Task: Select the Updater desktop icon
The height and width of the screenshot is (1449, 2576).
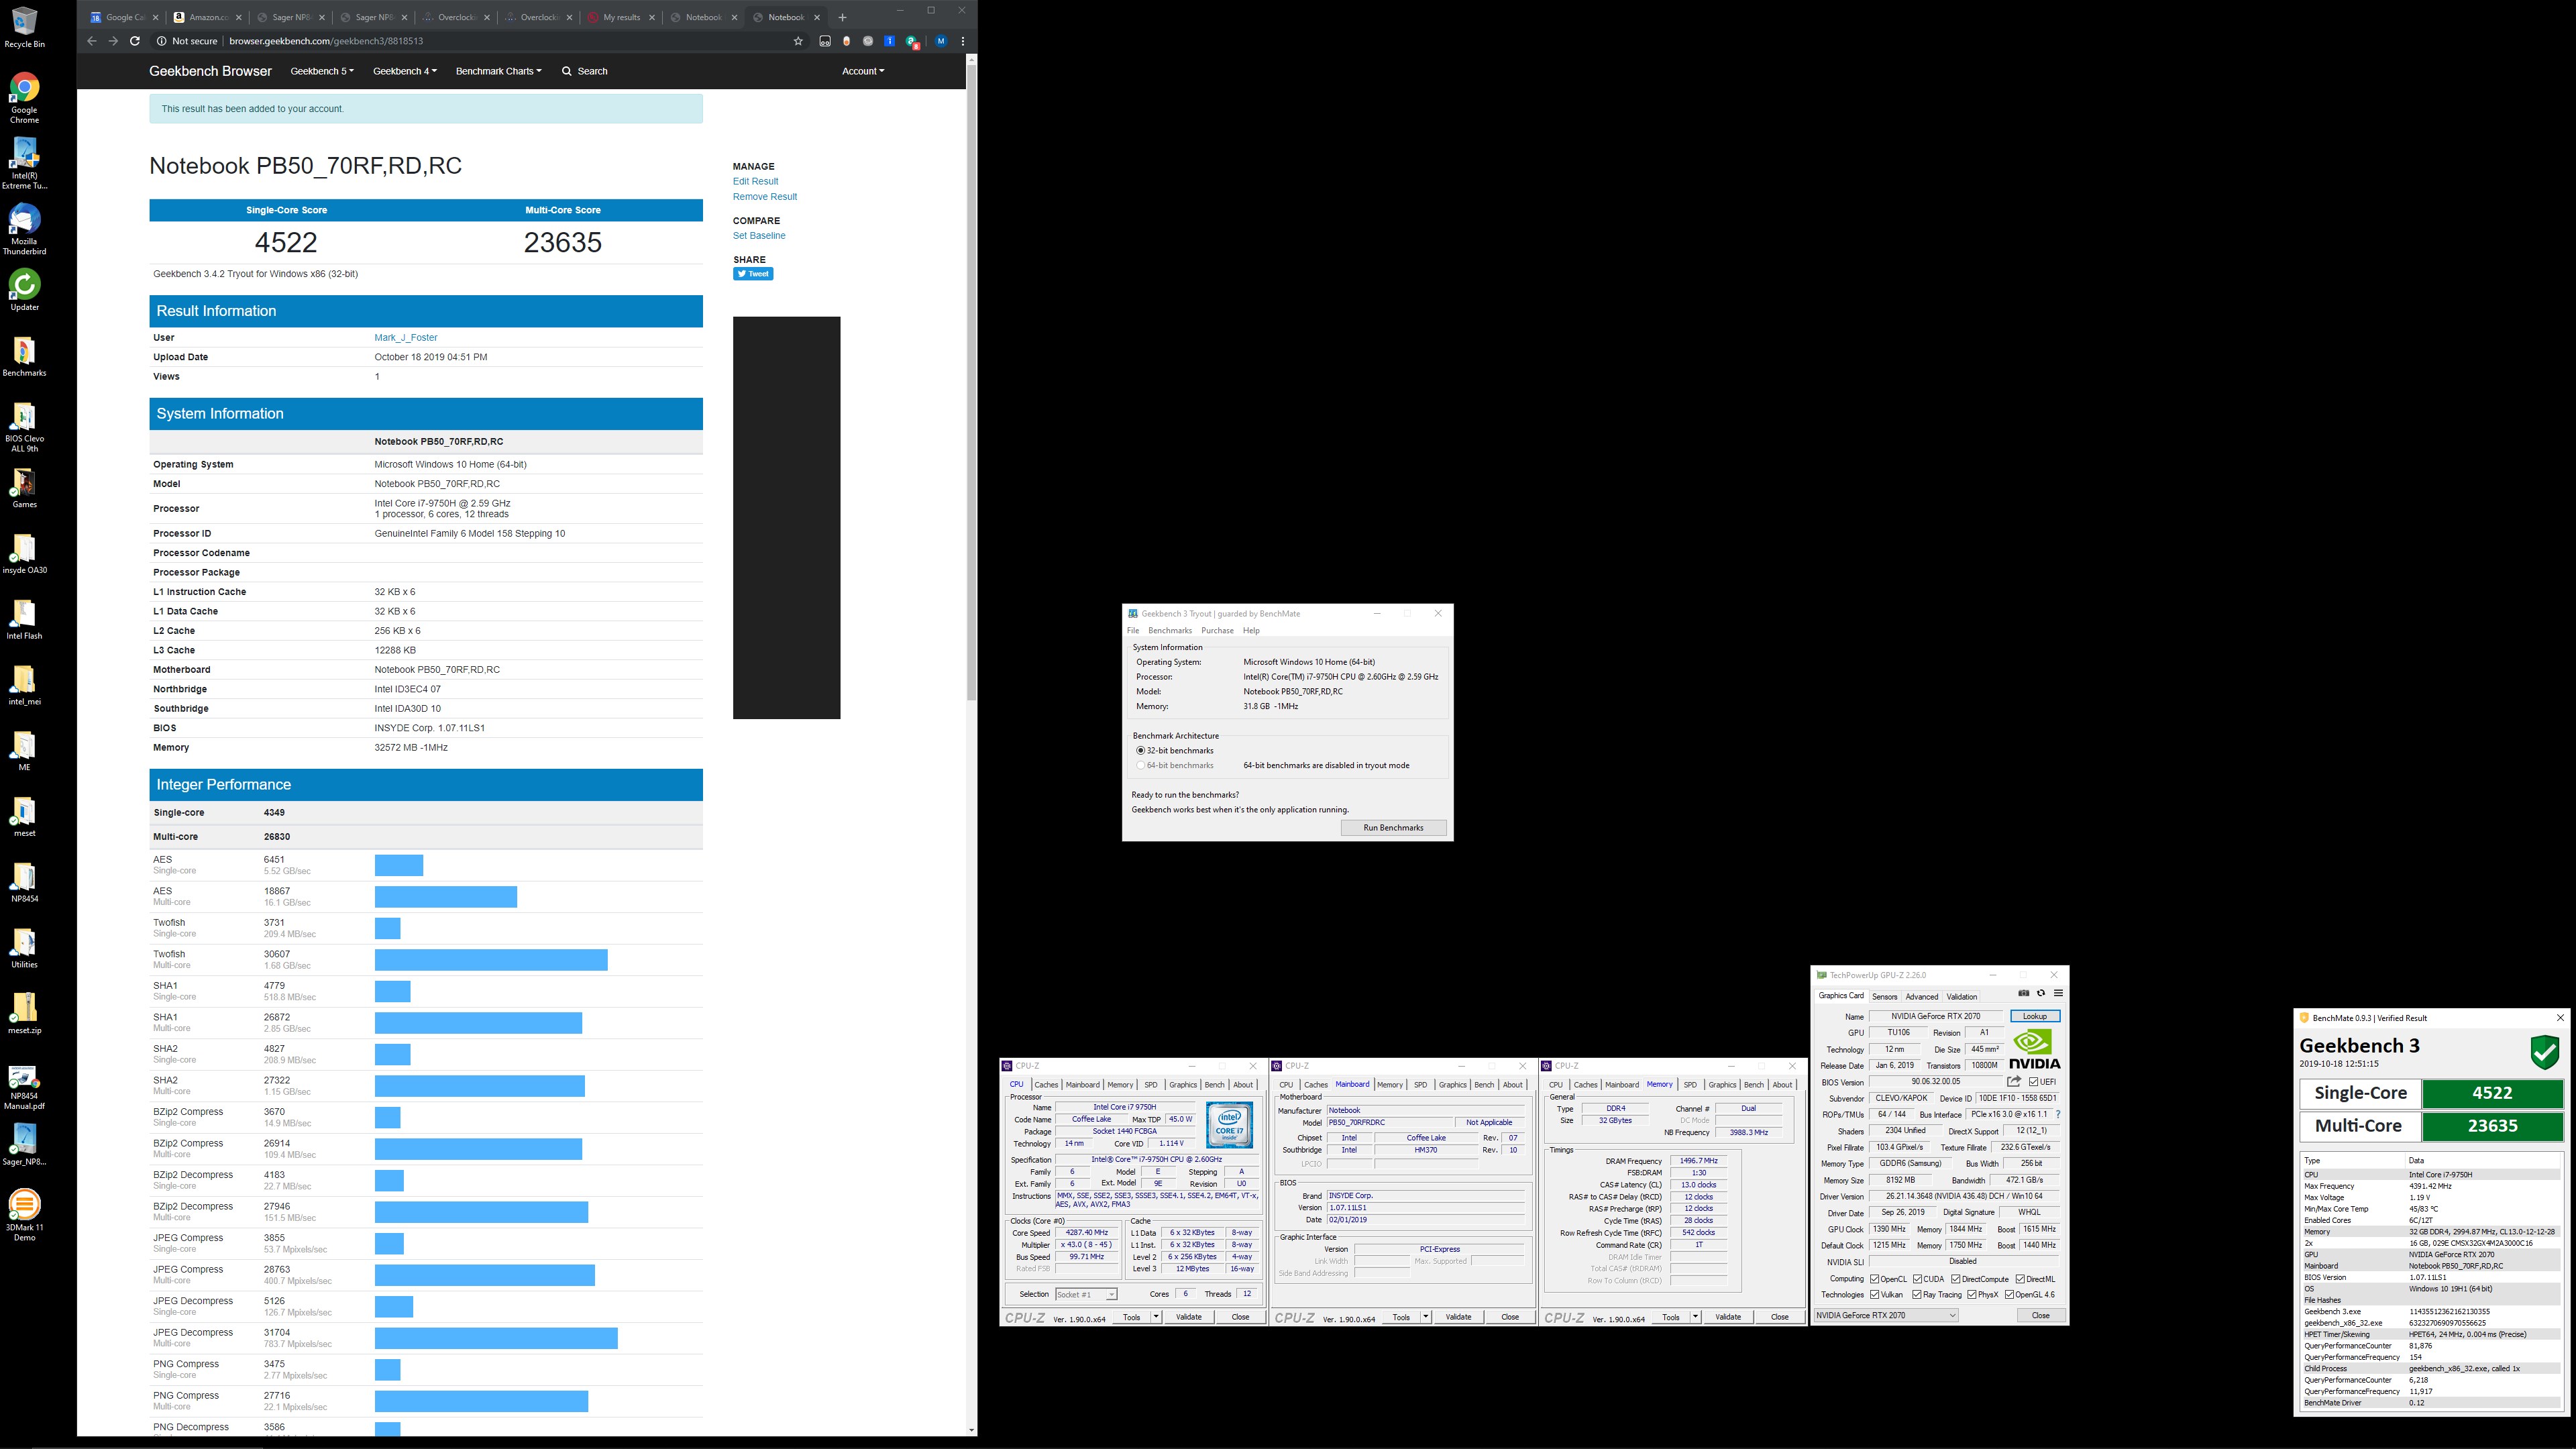Action: tap(24, 290)
